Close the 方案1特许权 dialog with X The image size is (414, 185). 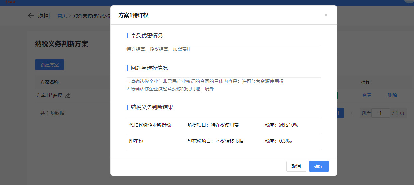(326, 15)
